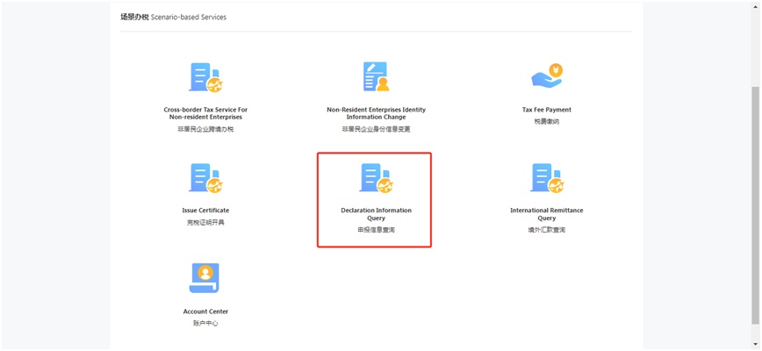This screenshot has width=762, height=351.
Task: Open the International Remittance Query icon
Action: pyautogui.click(x=547, y=178)
